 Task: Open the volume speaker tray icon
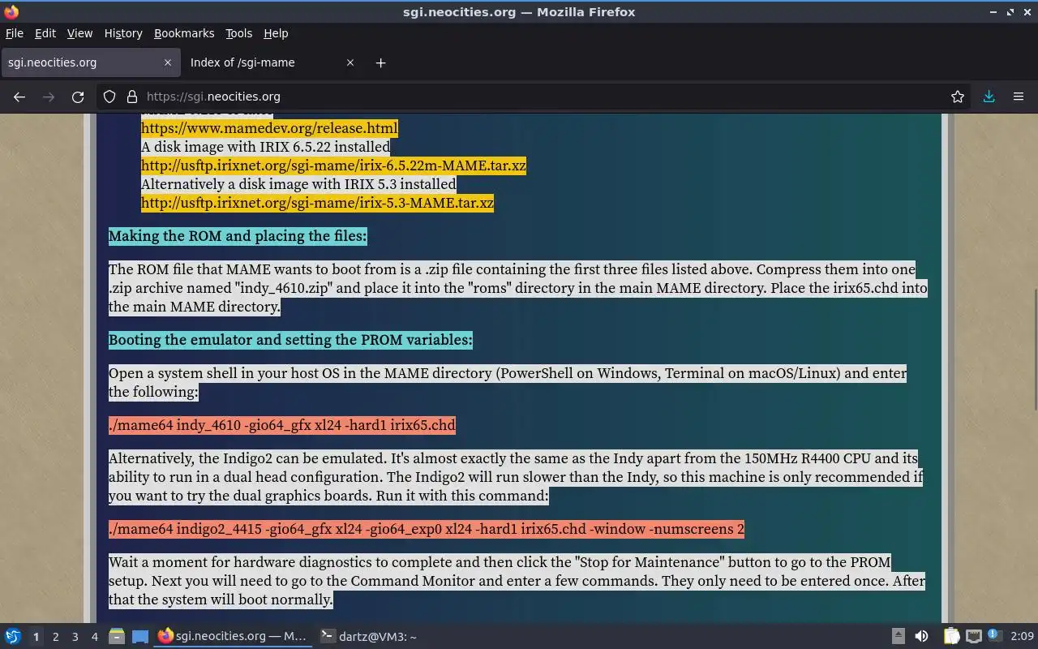tap(921, 637)
